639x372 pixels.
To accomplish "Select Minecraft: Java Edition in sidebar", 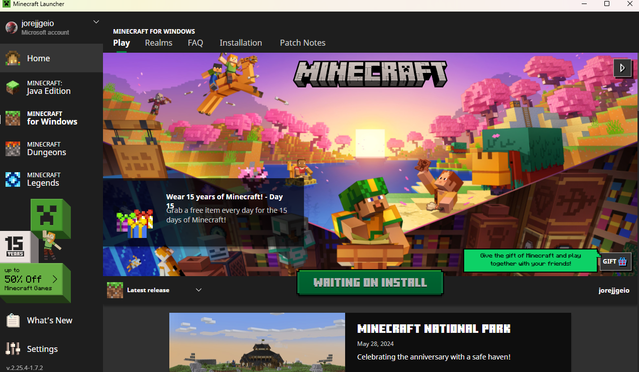I will pos(51,87).
